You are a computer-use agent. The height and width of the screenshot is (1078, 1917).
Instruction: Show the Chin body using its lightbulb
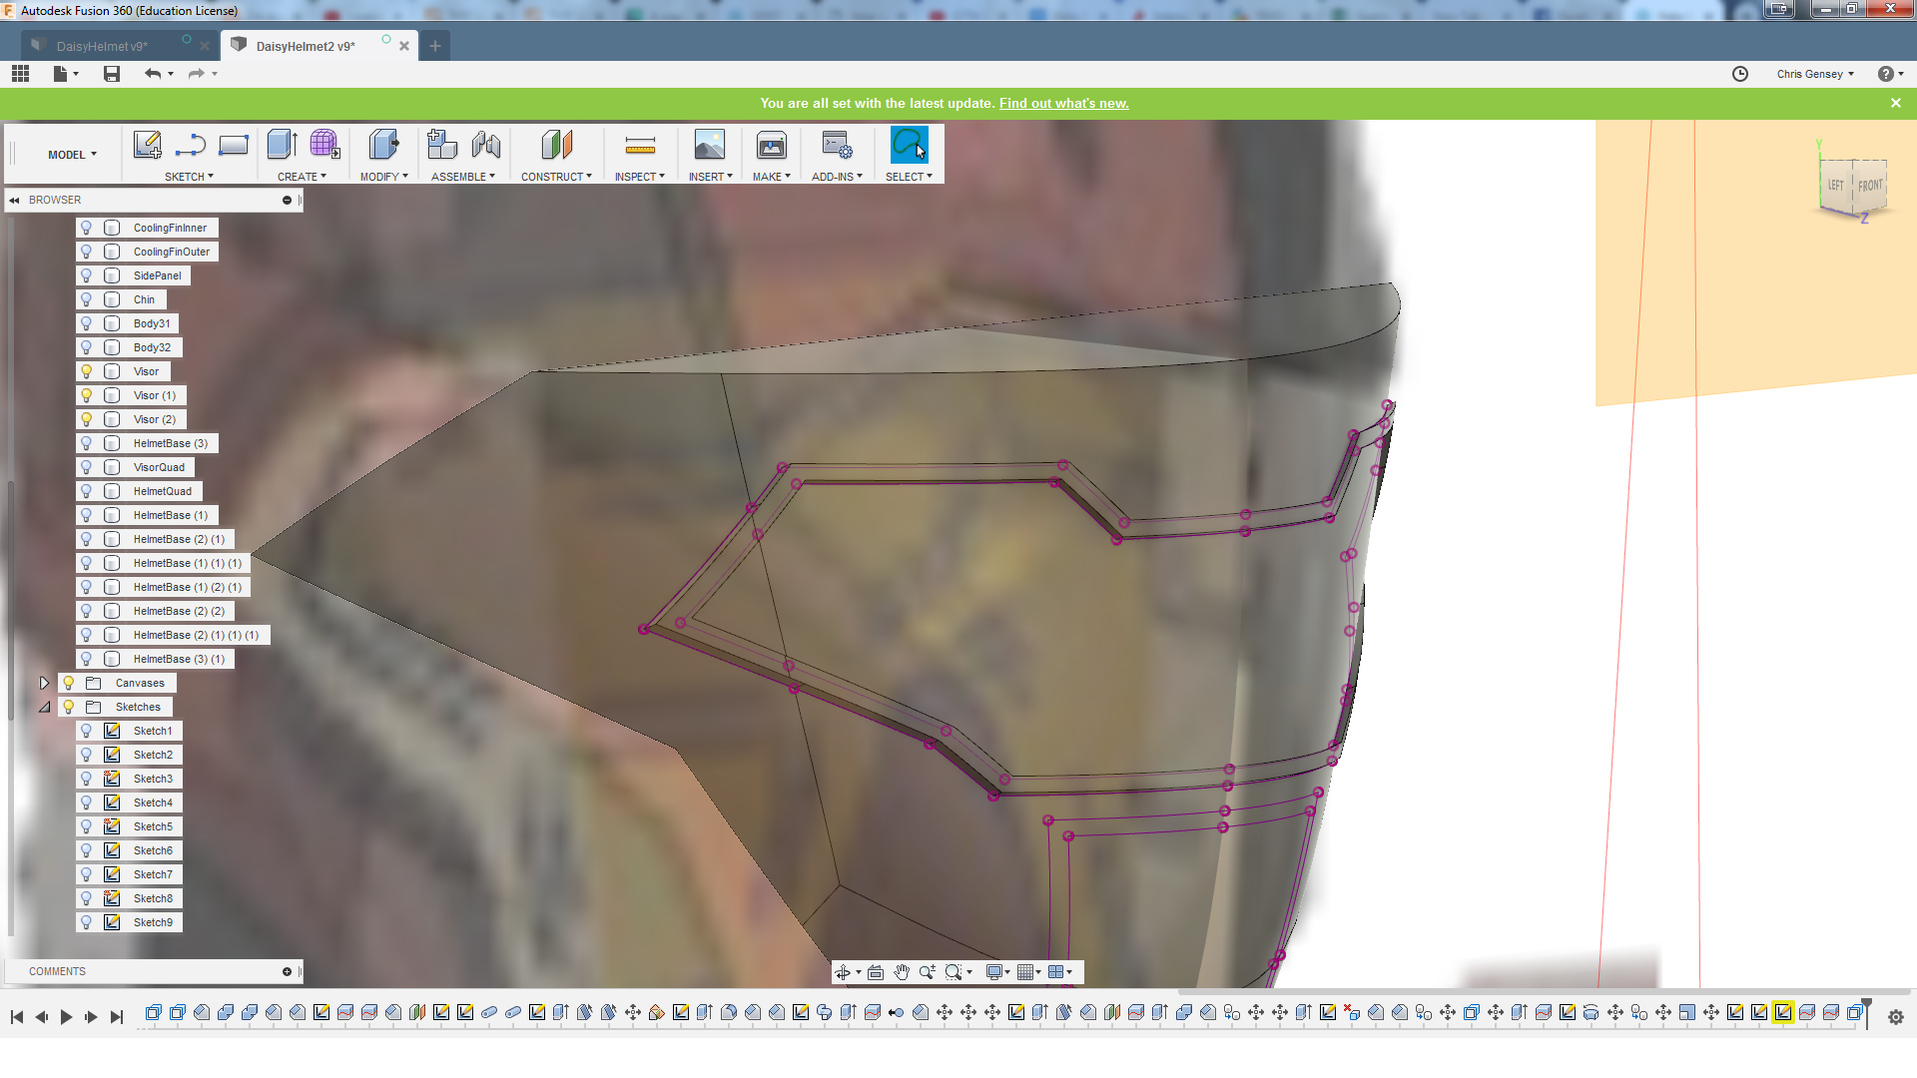pos(87,299)
